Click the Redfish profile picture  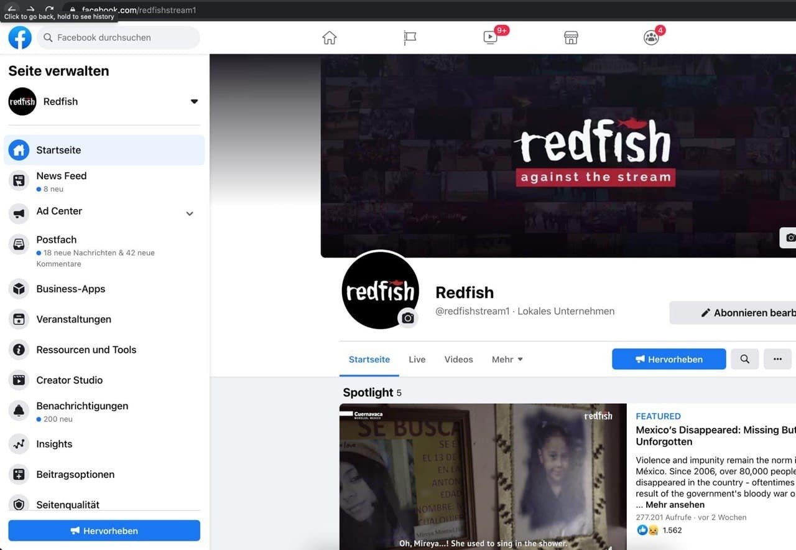(x=380, y=290)
